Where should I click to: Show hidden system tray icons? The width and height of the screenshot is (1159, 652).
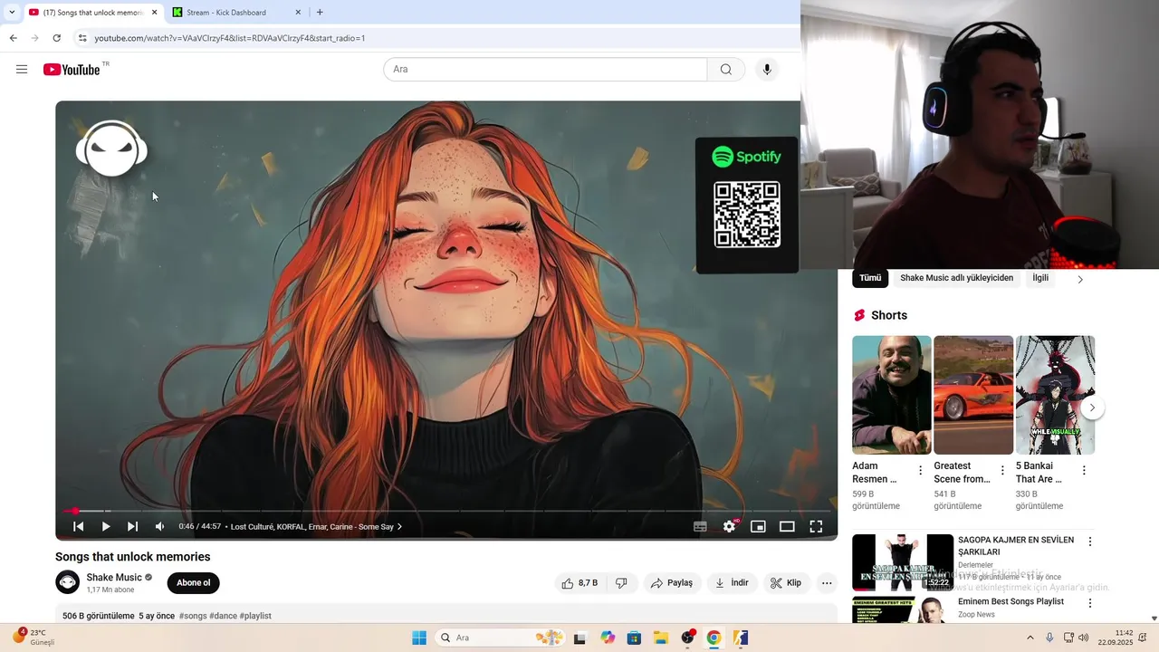[1030, 638]
